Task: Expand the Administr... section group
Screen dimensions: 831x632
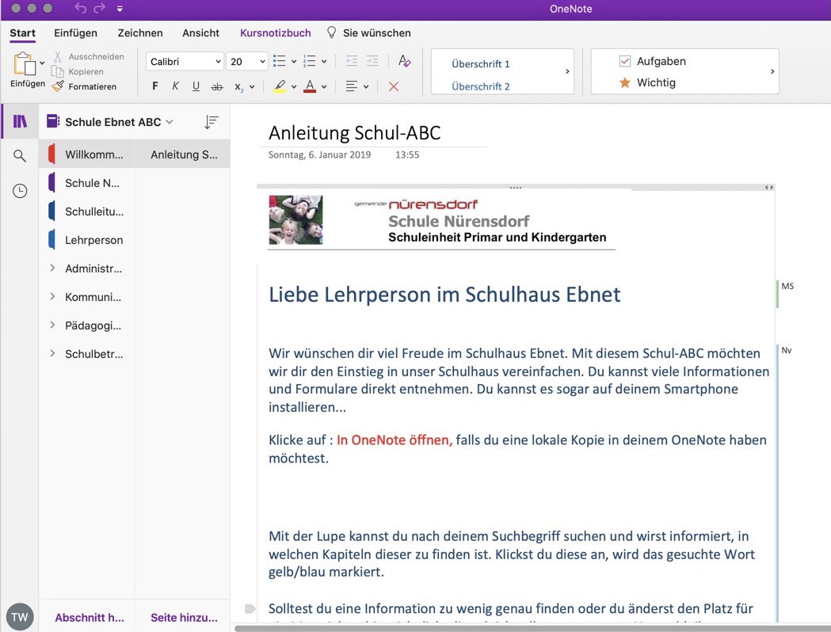Action: click(x=52, y=268)
